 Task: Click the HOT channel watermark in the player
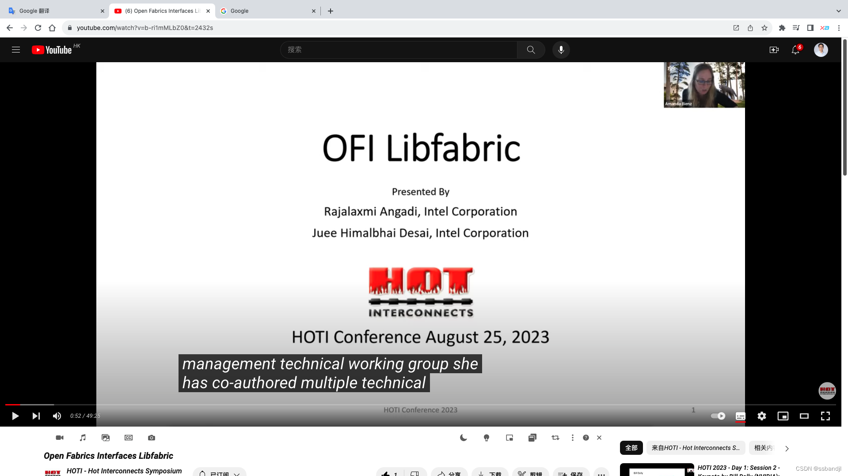pos(827,391)
